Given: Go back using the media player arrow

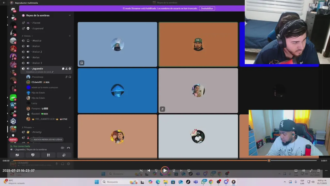Looking at the screenshot, I should pyautogui.click(x=4, y=3).
